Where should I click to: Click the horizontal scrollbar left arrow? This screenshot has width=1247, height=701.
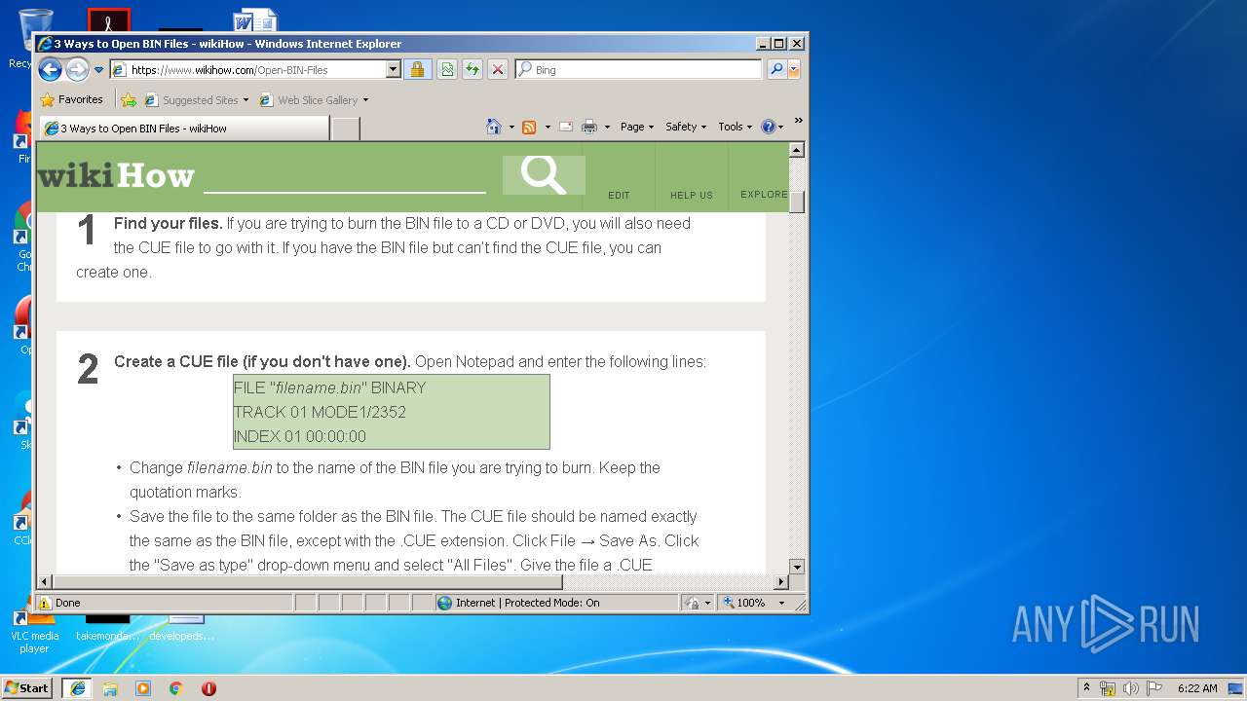45,582
